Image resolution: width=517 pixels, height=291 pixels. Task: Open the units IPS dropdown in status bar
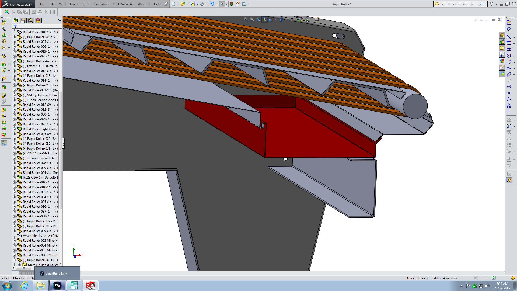(x=487, y=278)
